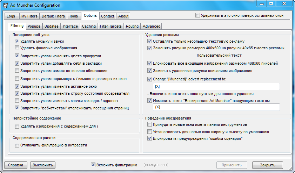Open the Advanced sub-tab

click(x=152, y=26)
